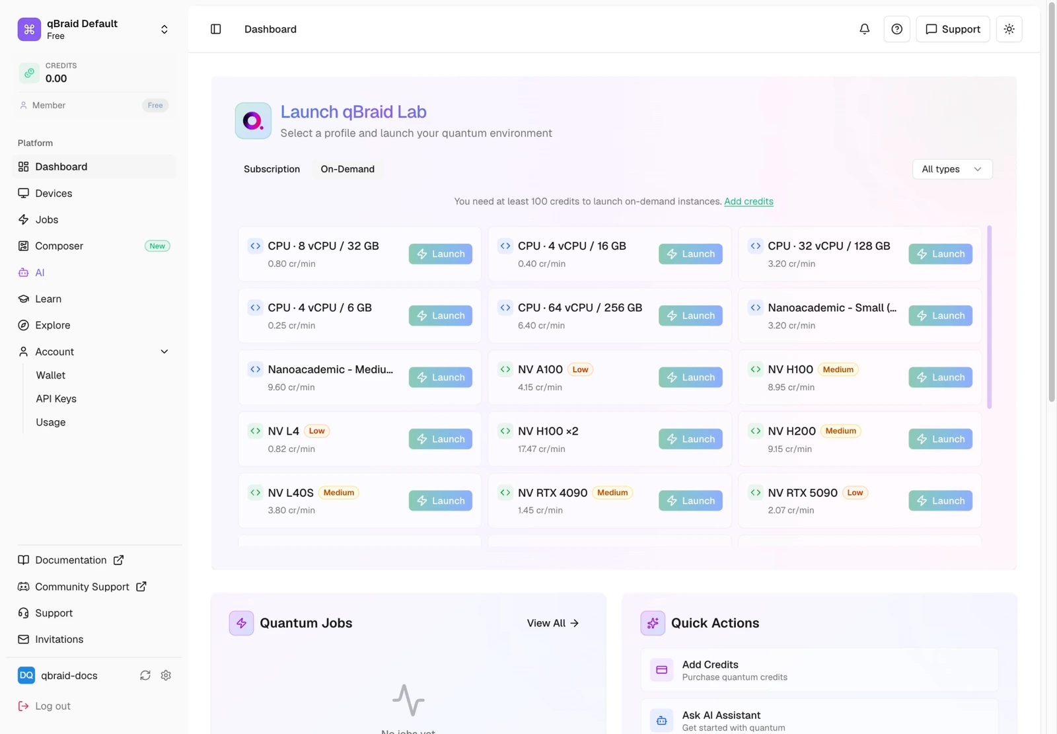Click Add Credits quick action
The height and width of the screenshot is (734, 1057).
click(x=819, y=670)
